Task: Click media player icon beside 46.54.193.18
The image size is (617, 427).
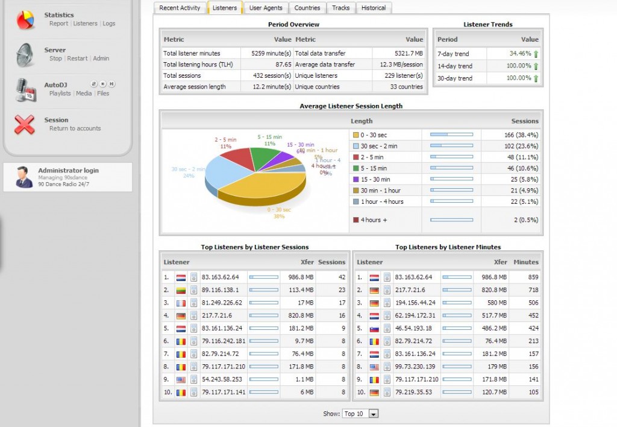Action: pos(387,329)
